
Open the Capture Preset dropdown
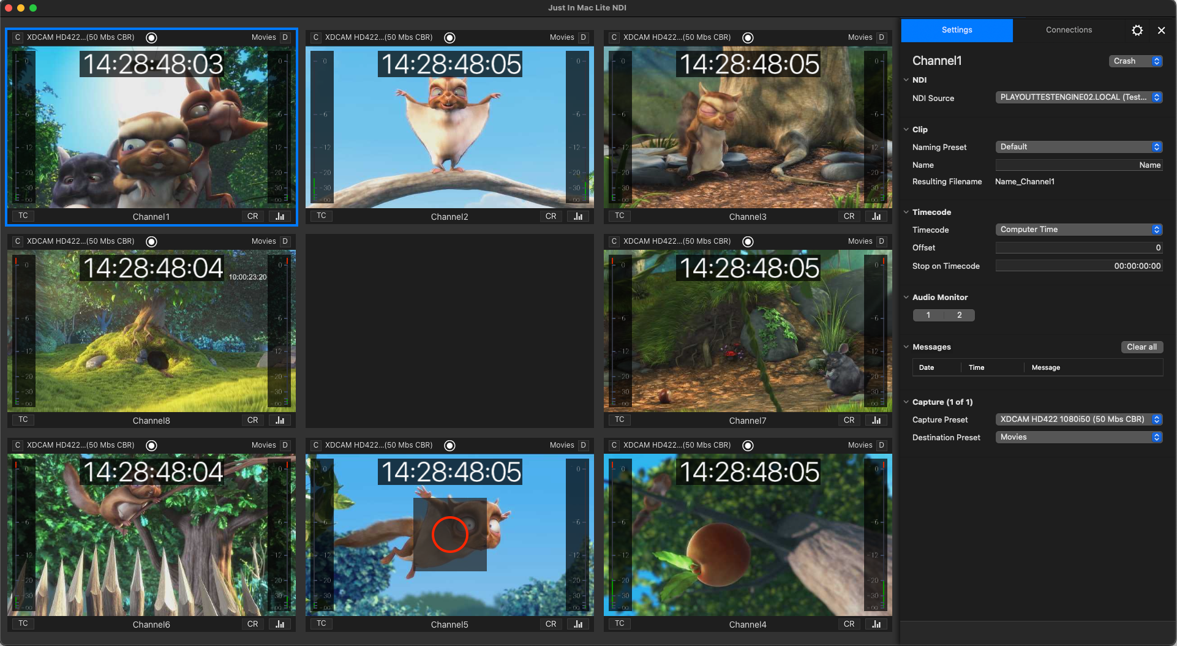click(1079, 419)
